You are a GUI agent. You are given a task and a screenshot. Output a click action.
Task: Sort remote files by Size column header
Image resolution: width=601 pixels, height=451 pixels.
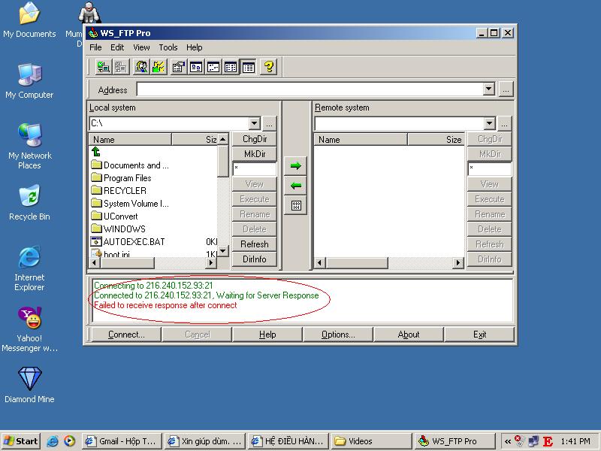tap(436, 139)
